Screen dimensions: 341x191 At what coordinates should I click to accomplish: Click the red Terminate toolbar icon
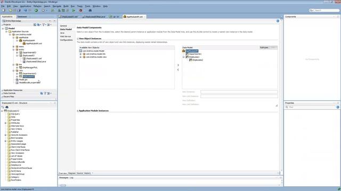pyautogui.click(x=80, y=11)
